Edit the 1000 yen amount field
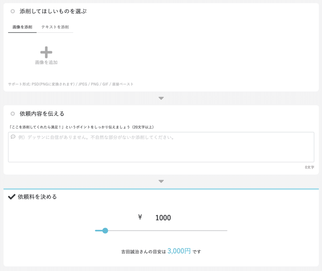The width and height of the screenshot is (322, 271). 163,218
